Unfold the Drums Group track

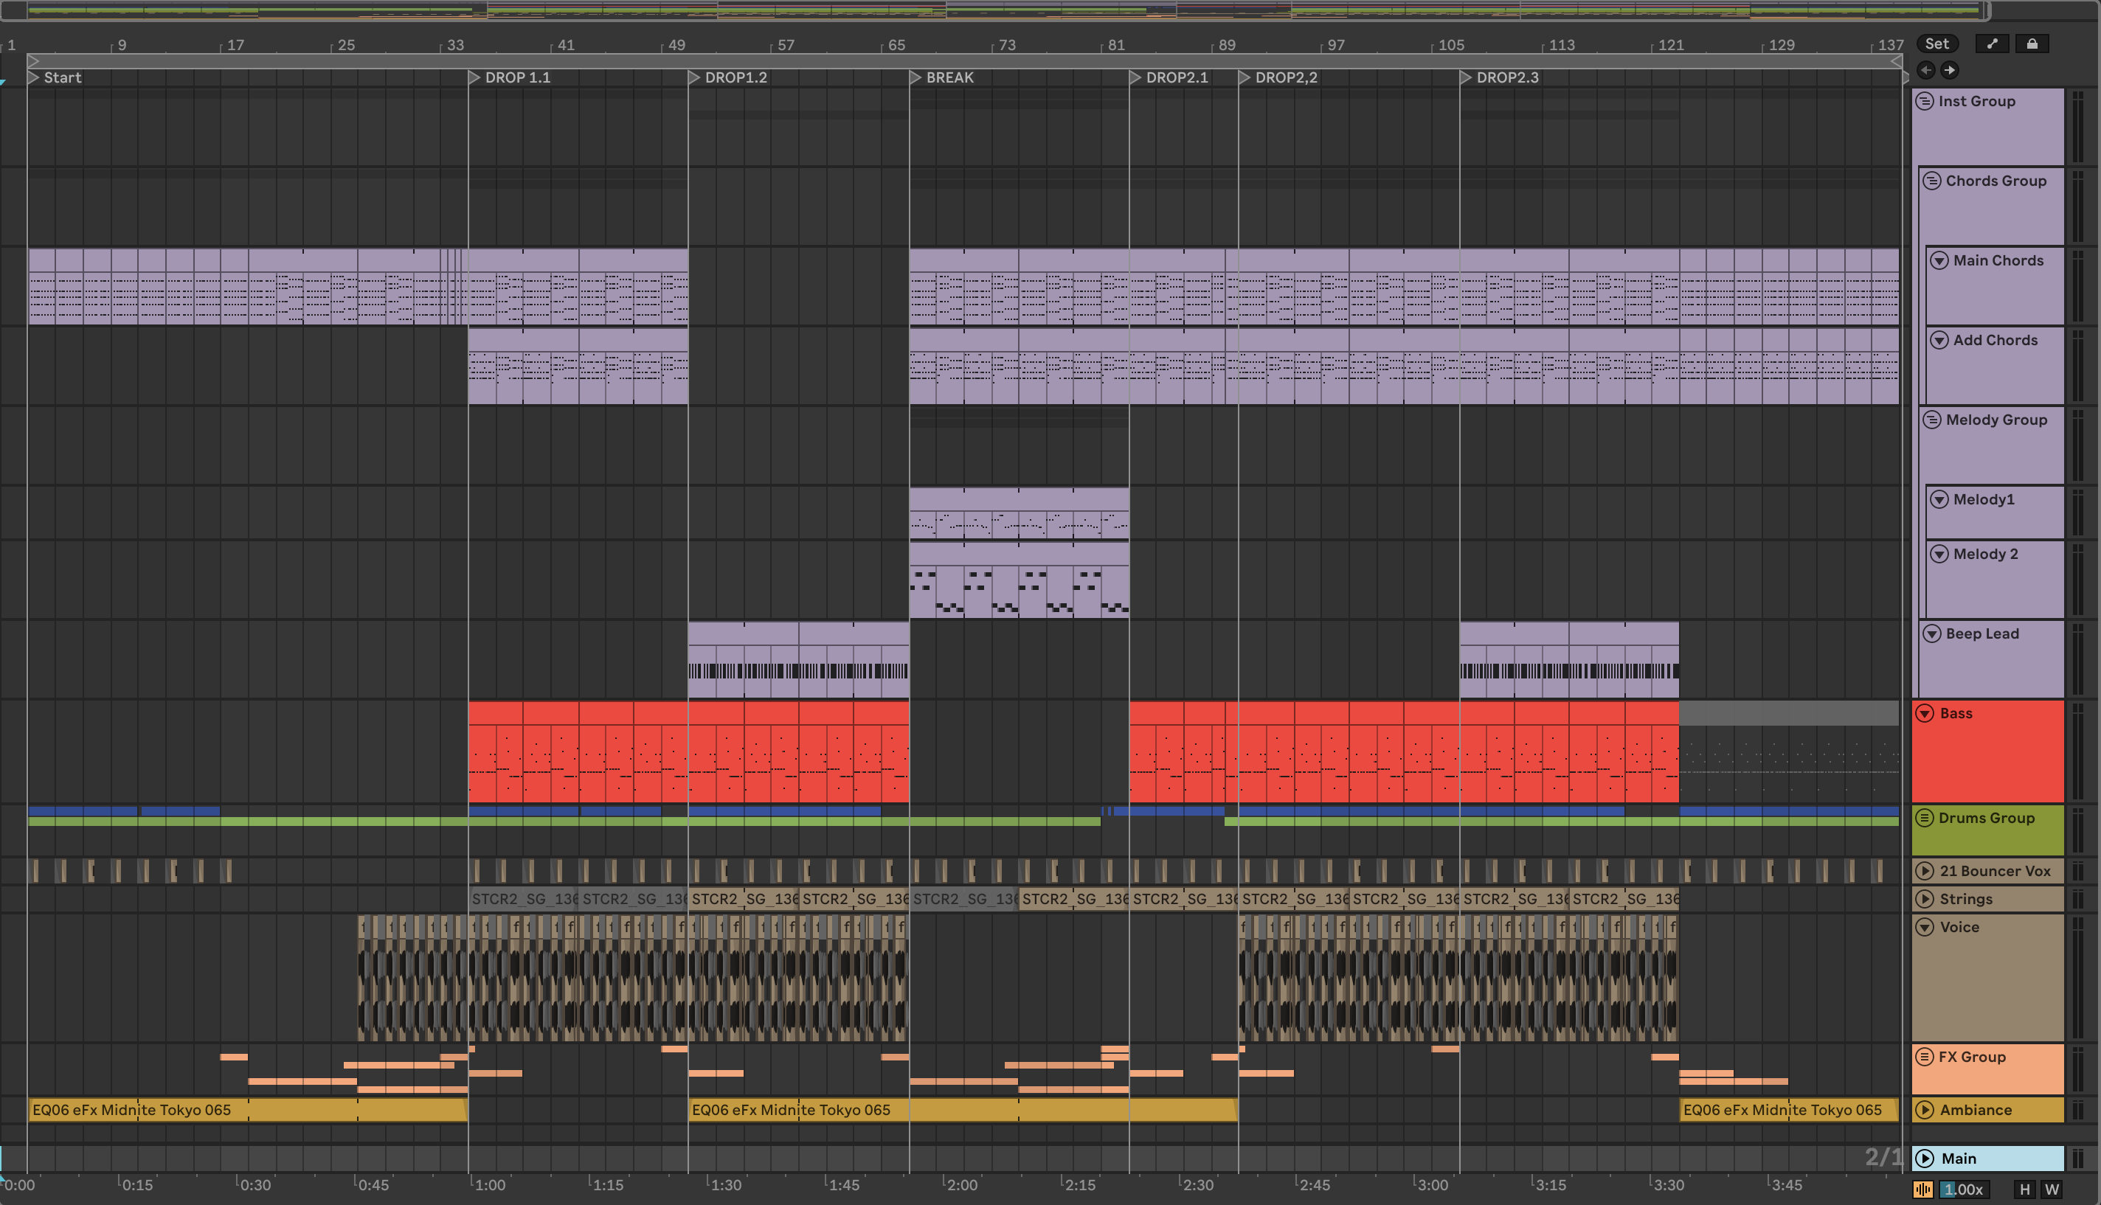pos(1925,818)
